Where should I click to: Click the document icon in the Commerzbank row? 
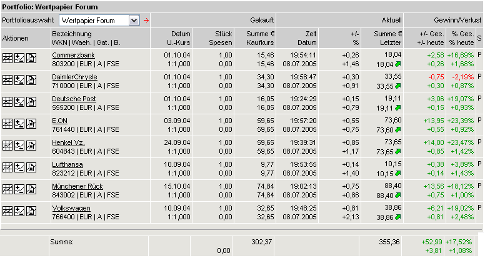pyautogui.click(x=30, y=59)
